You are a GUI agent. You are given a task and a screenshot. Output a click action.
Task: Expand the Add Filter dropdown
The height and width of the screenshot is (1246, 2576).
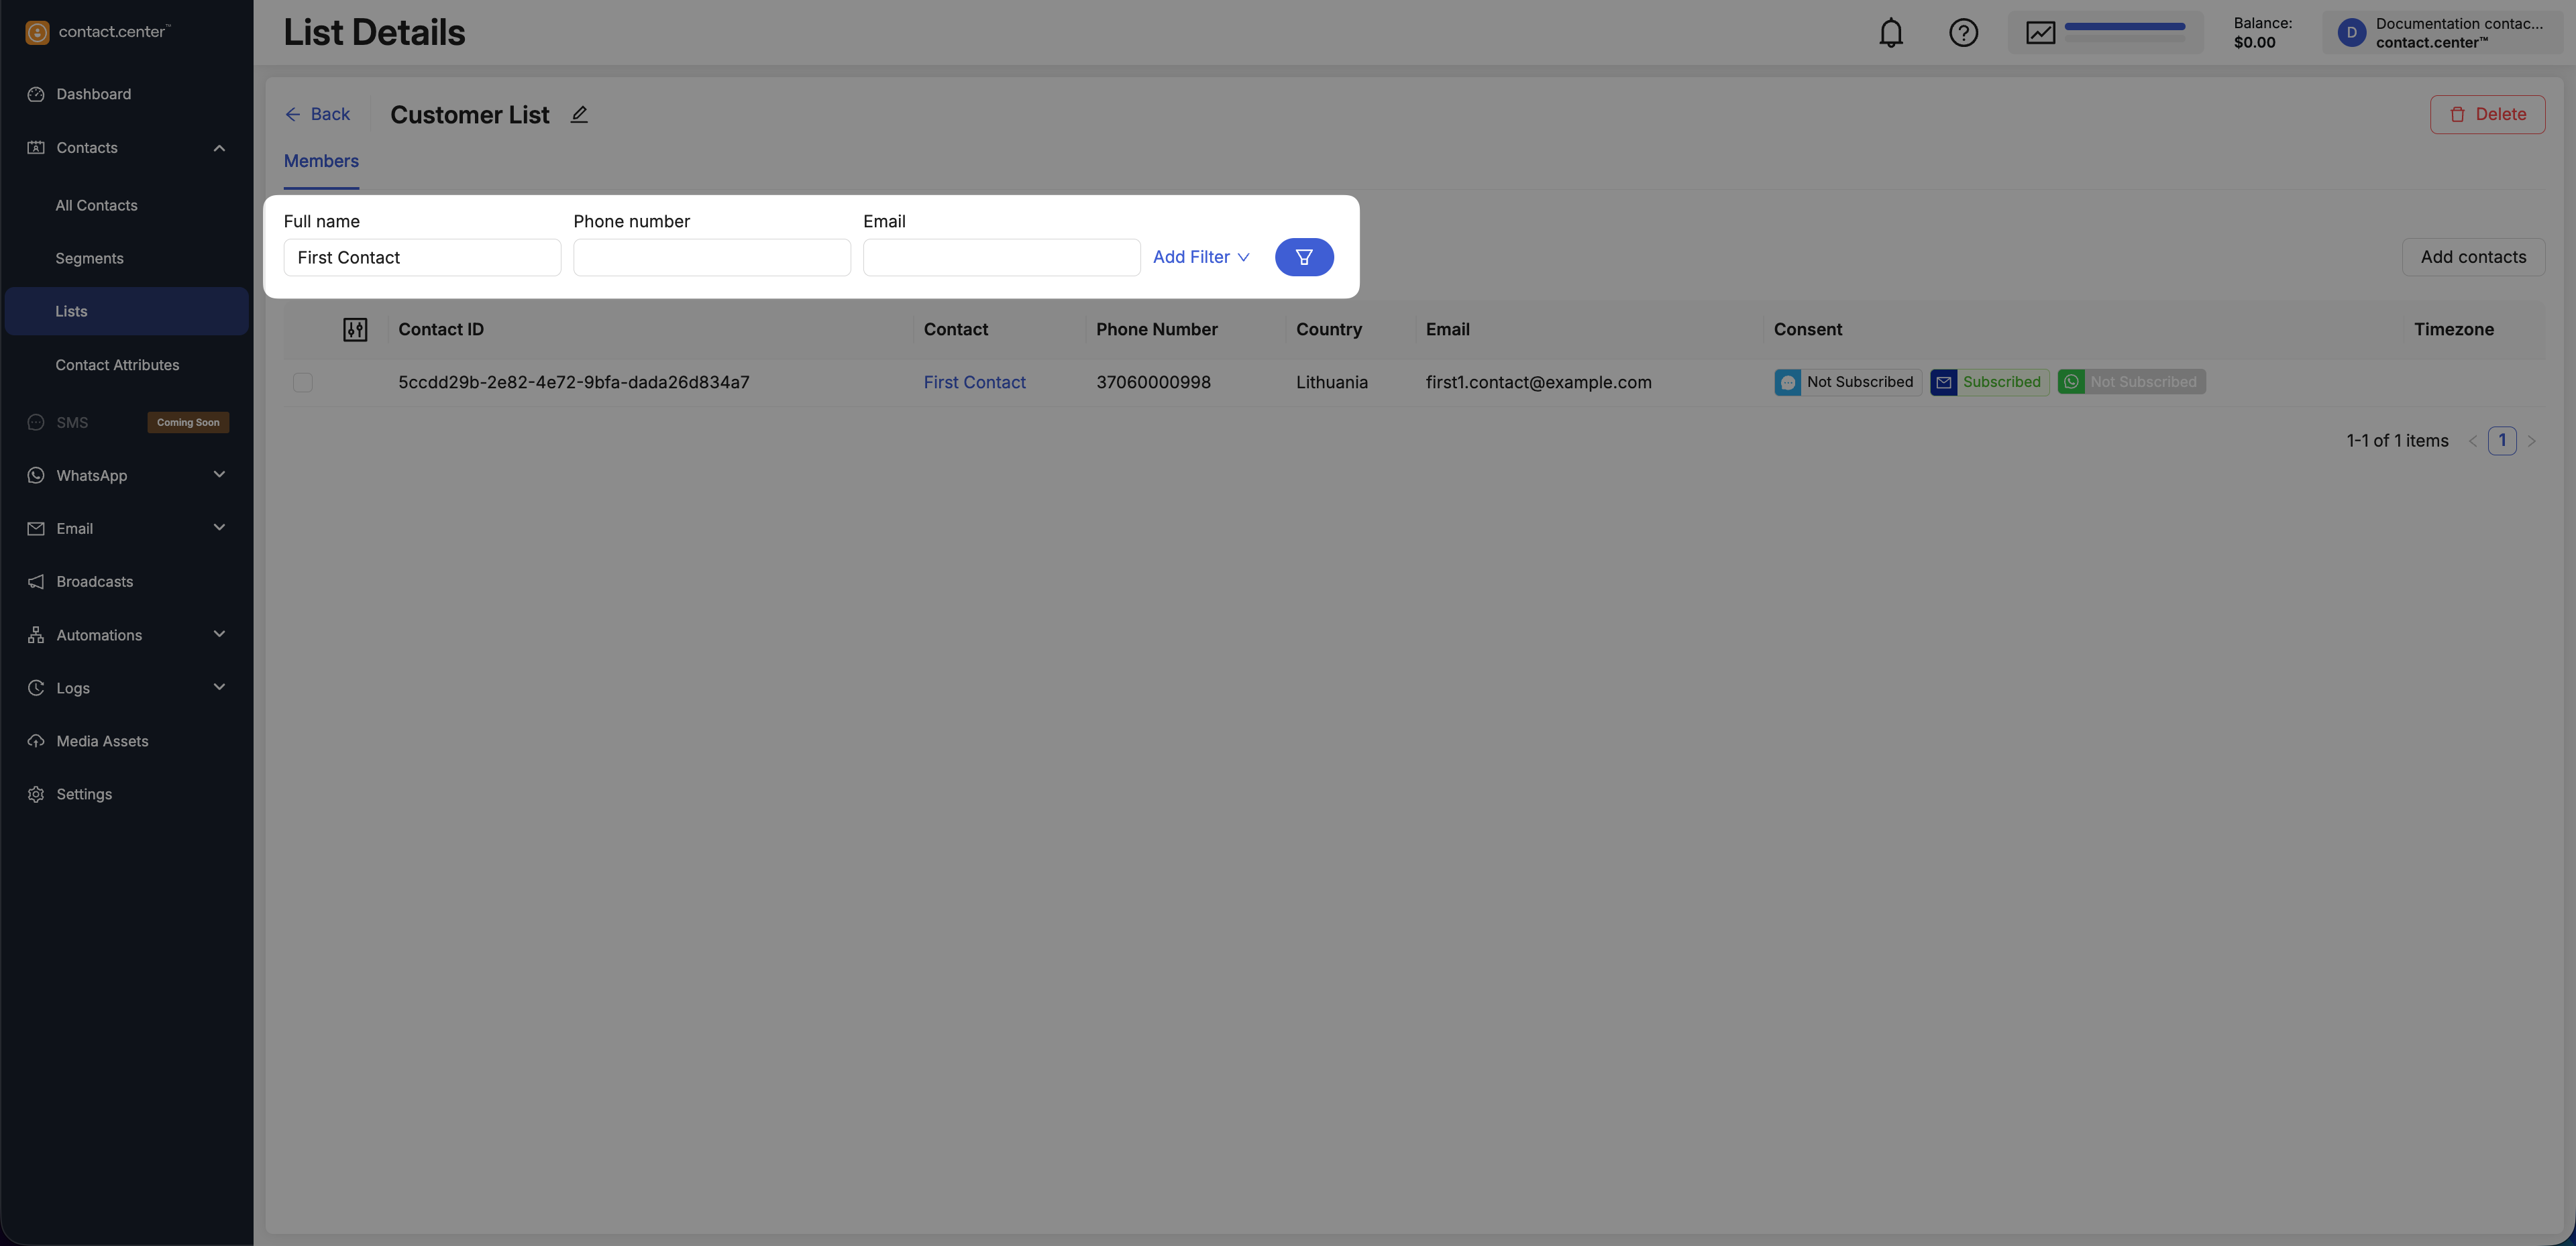click(1200, 257)
